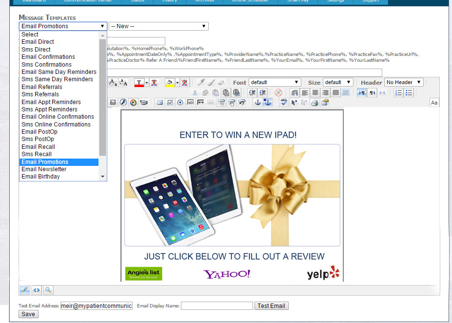Click the Save button

pyautogui.click(x=28, y=314)
